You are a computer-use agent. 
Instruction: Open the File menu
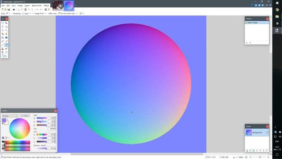coord(3,6)
